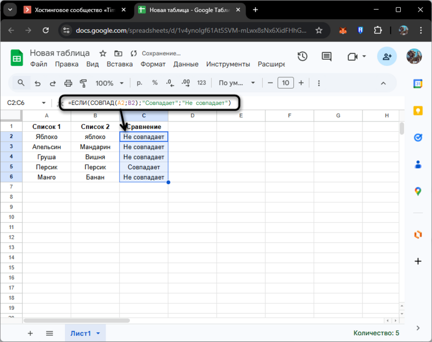Increase font size with plus
Screen dimensions: 432x342
[x=301, y=83]
